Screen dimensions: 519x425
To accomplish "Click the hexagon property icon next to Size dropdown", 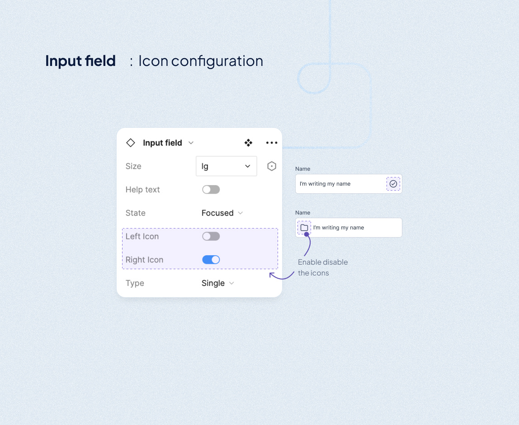I will click(271, 166).
